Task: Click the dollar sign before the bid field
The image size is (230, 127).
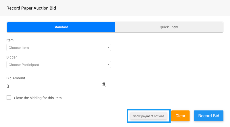Action: click(8, 86)
